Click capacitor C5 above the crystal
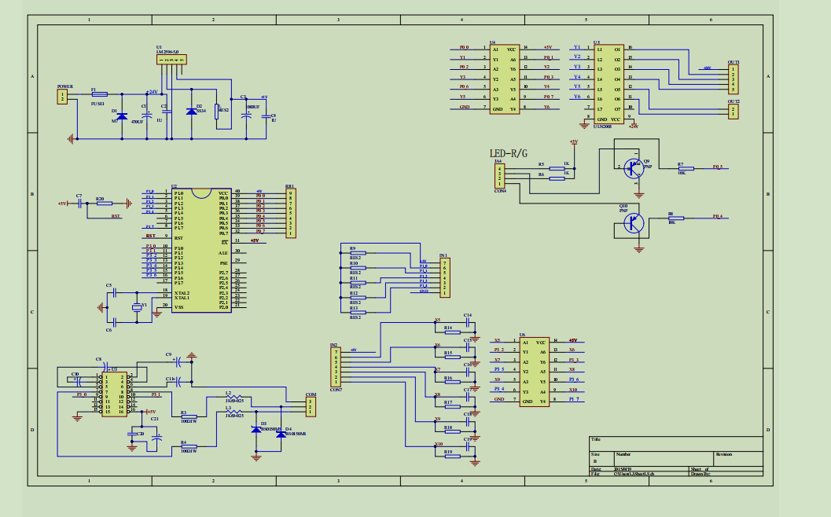Screen dimensions: 831x517 coord(115,292)
